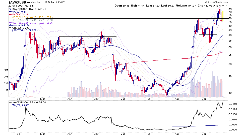Screen dimensions: 241x136
Task: Click the 0.0150 ratio axis label
Action: tap(232, 104)
